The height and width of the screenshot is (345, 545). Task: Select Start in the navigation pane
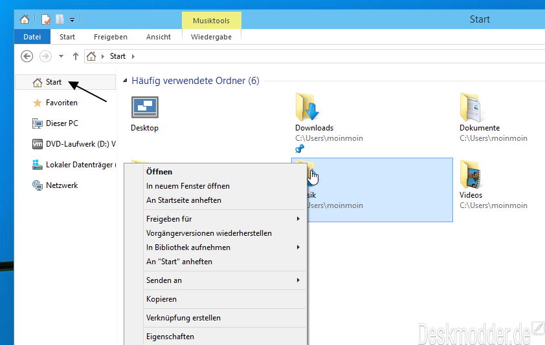[x=65, y=82]
